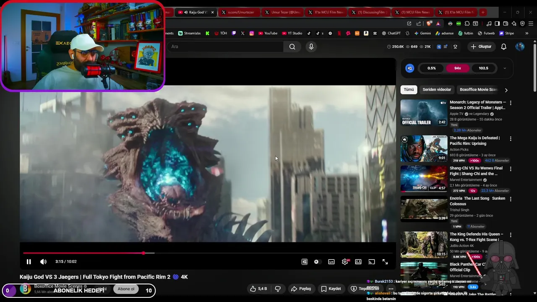537x302 pixels.
Task: Click the Abone ol subscribe button
Action: pos(126,289)
